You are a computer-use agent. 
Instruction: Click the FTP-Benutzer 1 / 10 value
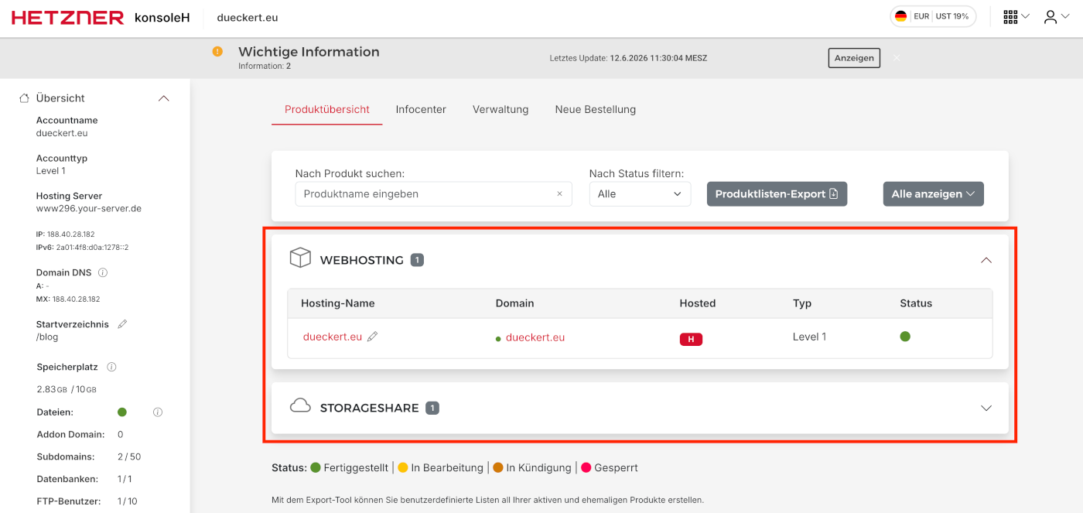127,501
